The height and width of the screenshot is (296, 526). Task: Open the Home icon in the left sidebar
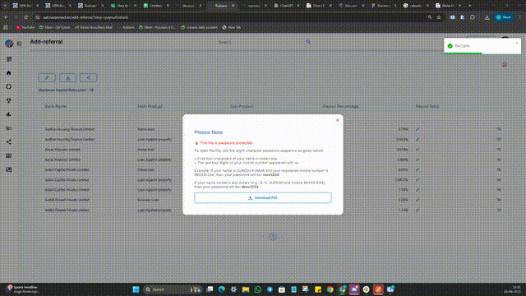(x=9, y=73)
